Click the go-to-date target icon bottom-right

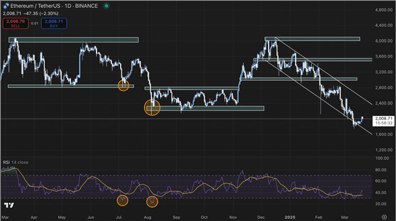pos(384,217)
